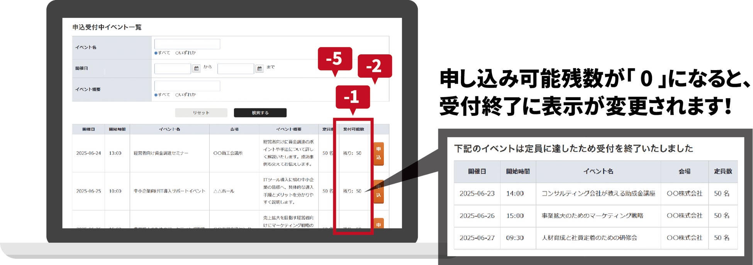Select すべて under the イベント概要 field
The width and height of the screenshot is (753, 265).
click(x=162, y=95)
